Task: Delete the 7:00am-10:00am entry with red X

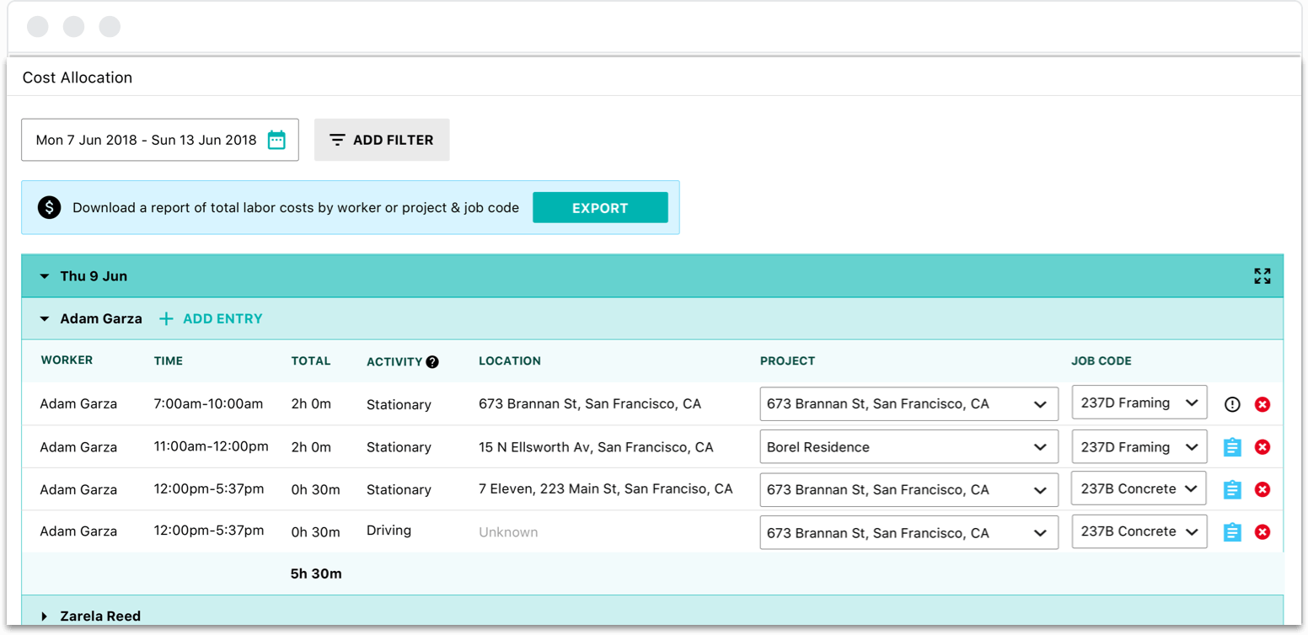Action: pos(1262,404)
